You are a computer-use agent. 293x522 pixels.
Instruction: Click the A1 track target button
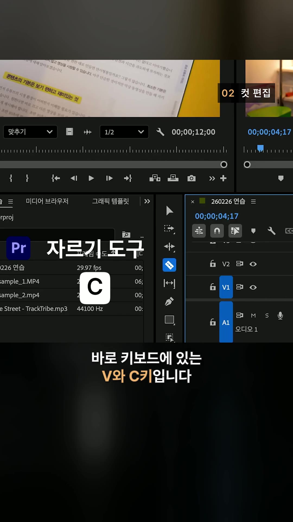pyautogui.click(x=226, y=322)
